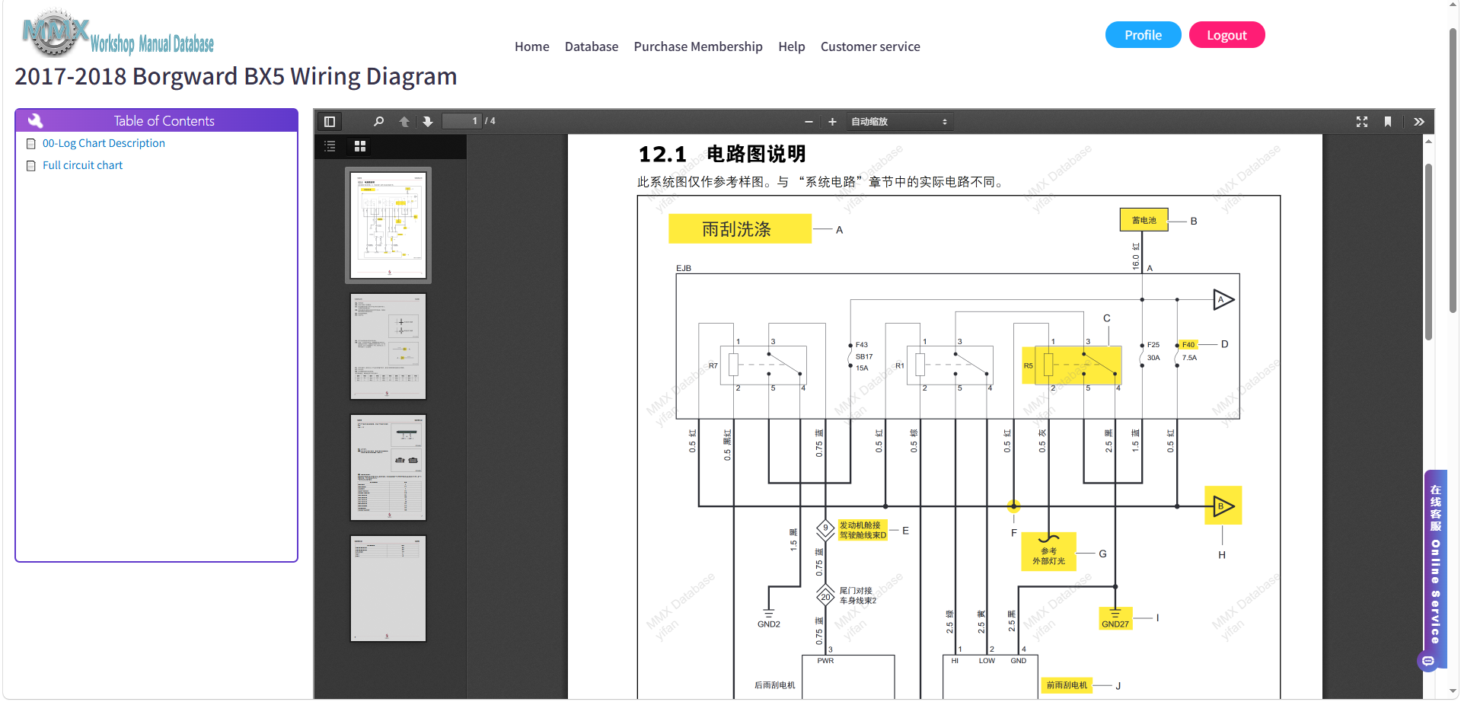
Task: Show thumbnails grid view
Action: coord(360,146)
